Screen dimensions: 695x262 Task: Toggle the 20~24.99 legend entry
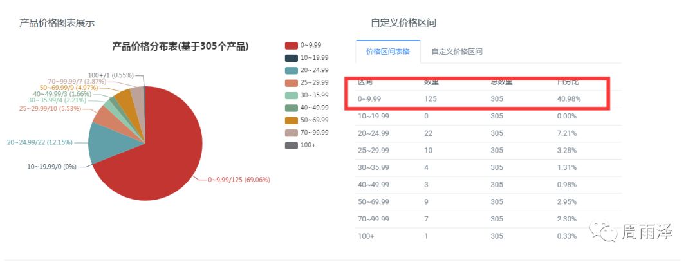(x=306, y=70)
